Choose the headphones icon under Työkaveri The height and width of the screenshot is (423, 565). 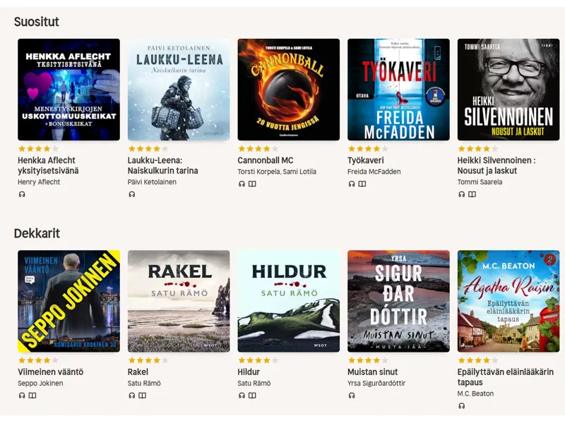[352, 184]
